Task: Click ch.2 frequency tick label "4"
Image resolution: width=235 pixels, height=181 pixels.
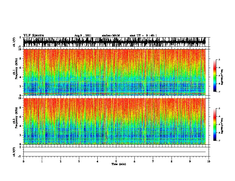Action: pyautogui.click(x=21, y=126)
